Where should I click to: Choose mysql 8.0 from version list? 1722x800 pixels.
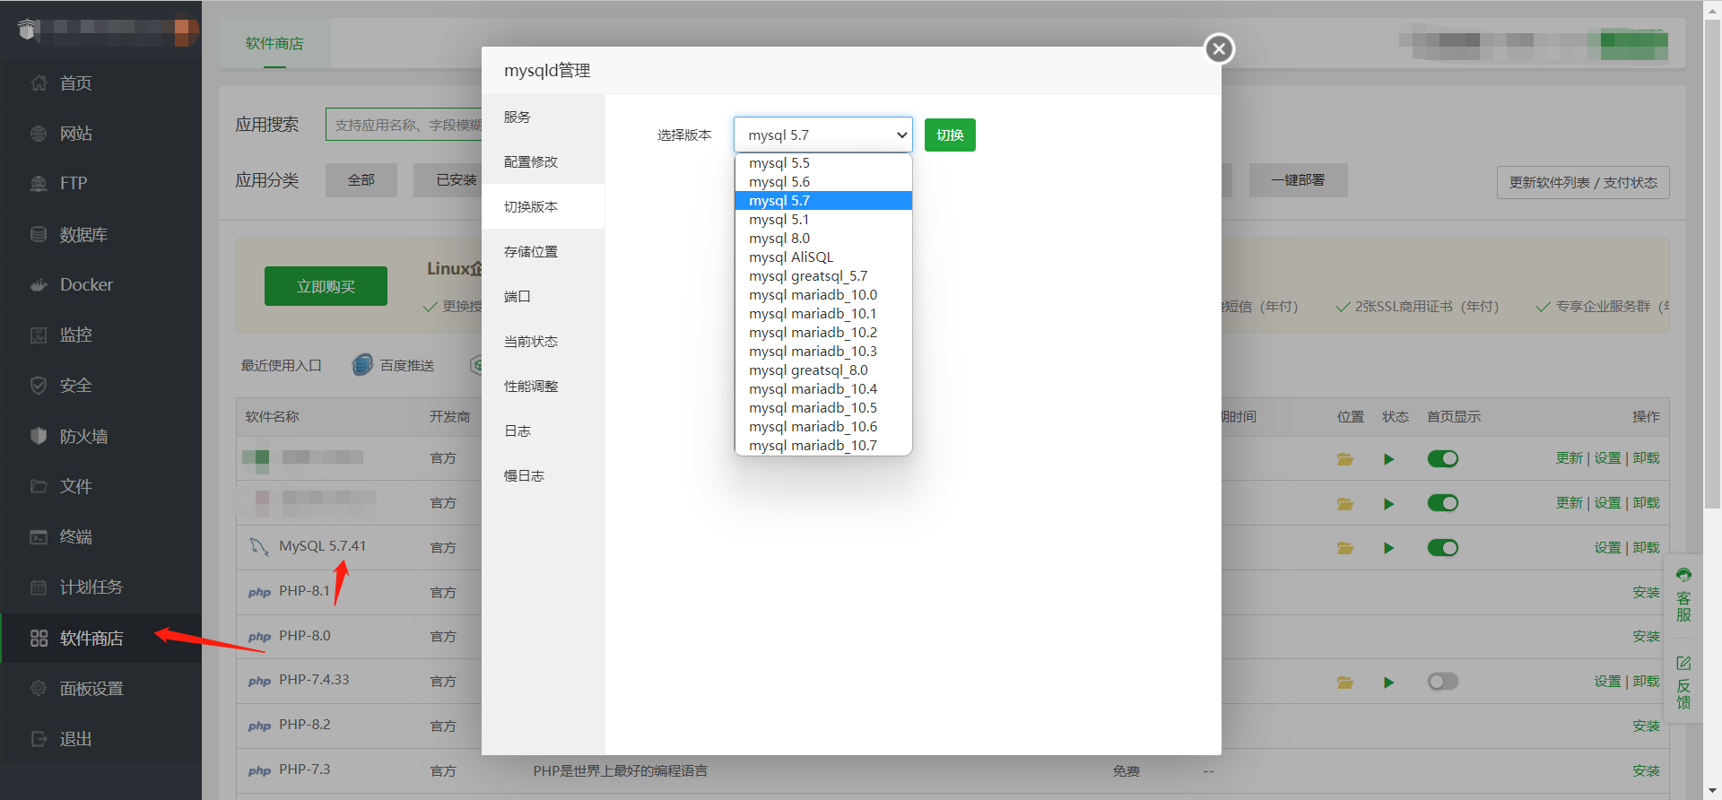coord(779,239)
